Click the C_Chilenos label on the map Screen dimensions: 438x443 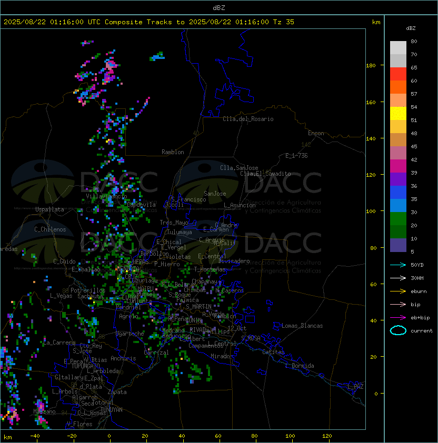[50, 229]
